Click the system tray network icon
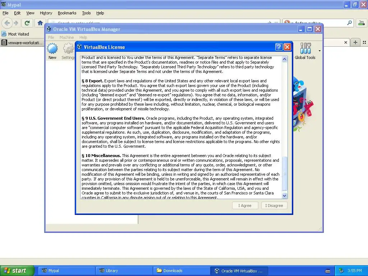Screen dimensions: 368x276 (341, 271)
